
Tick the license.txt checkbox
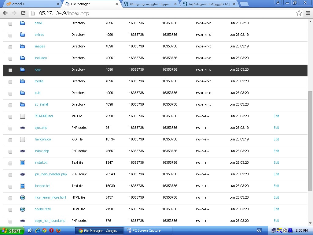(x=10, y=186)
